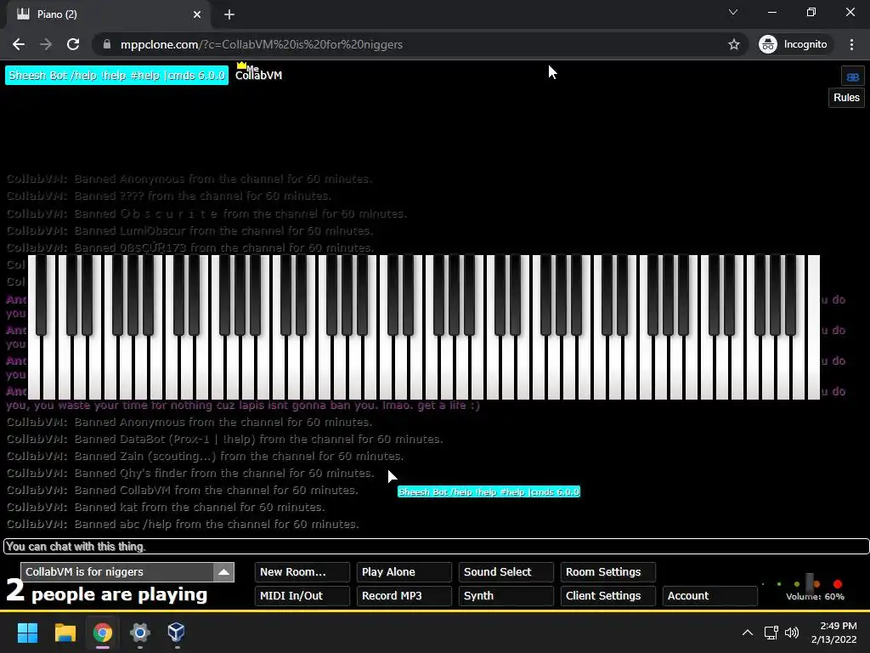The image size is (870, 653).
Task: Start Record MP3
Action: [404, 596]
